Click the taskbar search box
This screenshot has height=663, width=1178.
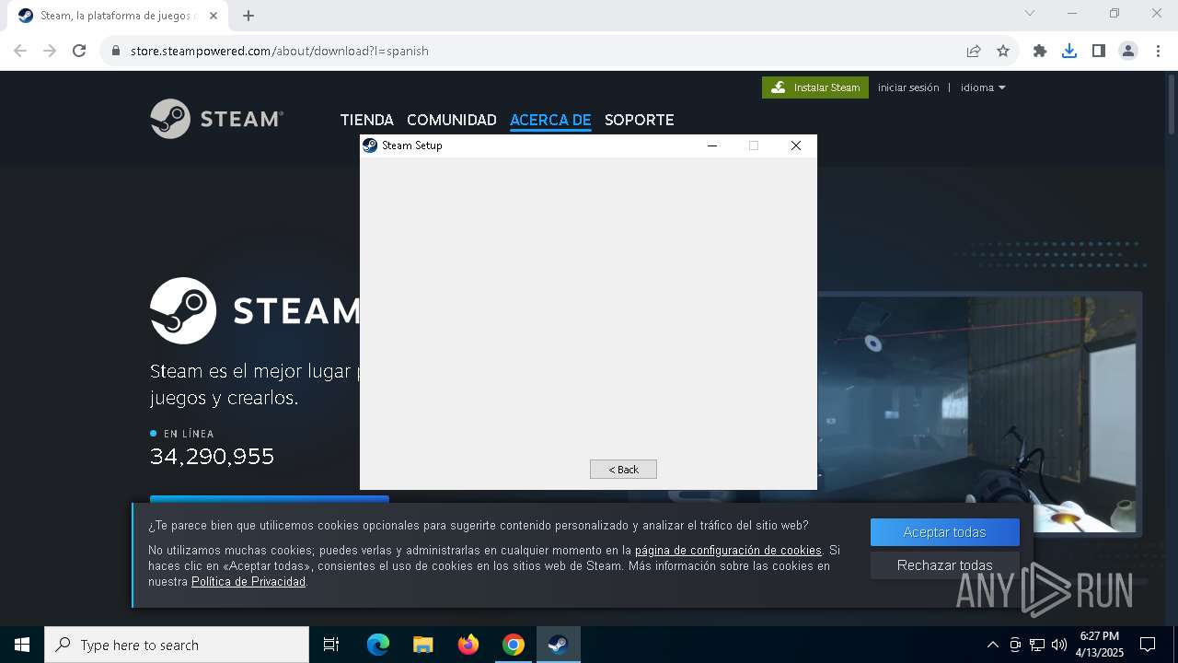point(177,645)
